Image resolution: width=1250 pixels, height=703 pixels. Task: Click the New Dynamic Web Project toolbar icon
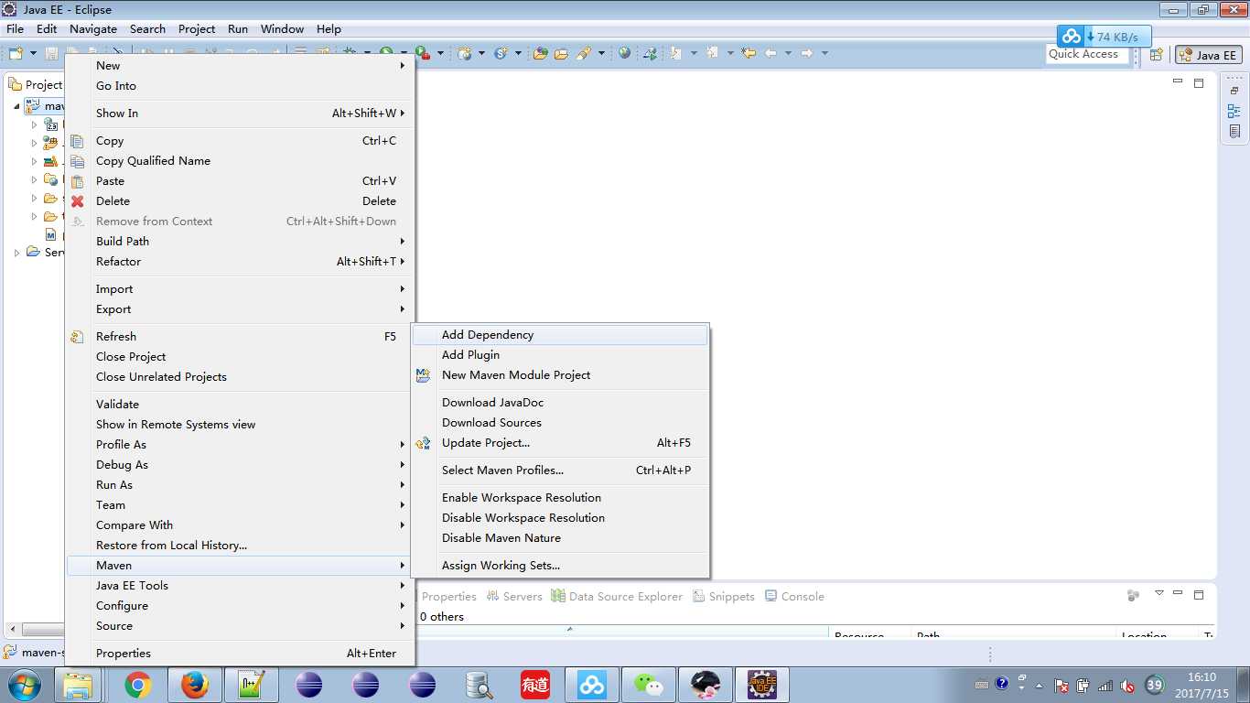click(x=465, y=53)
